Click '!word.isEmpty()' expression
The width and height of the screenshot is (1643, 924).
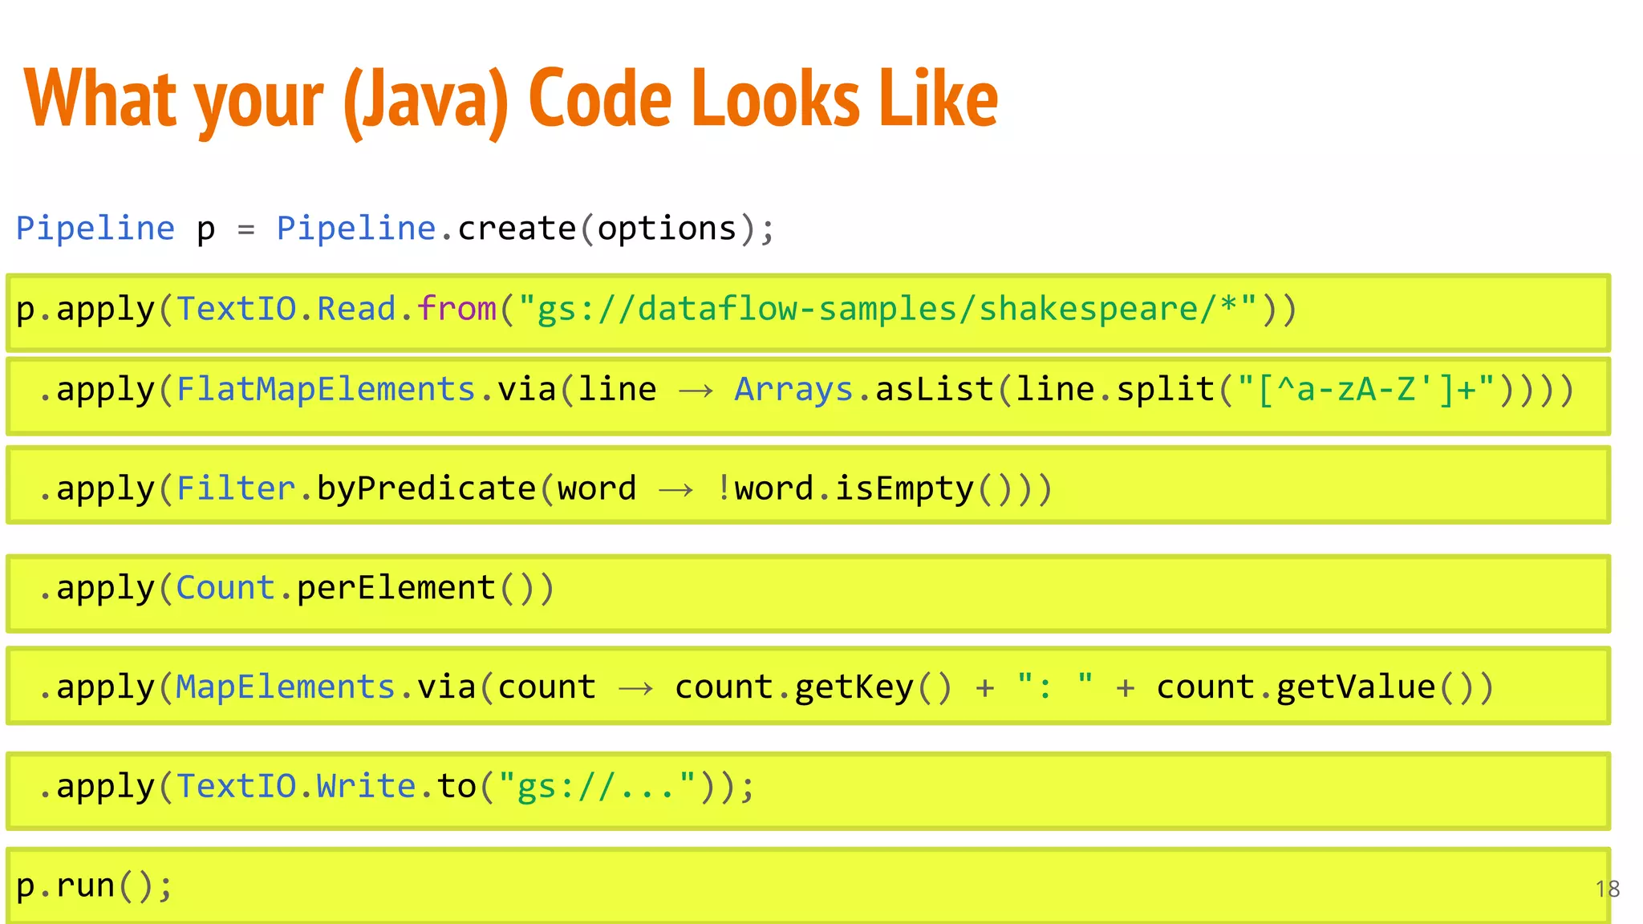coord(865,489)
